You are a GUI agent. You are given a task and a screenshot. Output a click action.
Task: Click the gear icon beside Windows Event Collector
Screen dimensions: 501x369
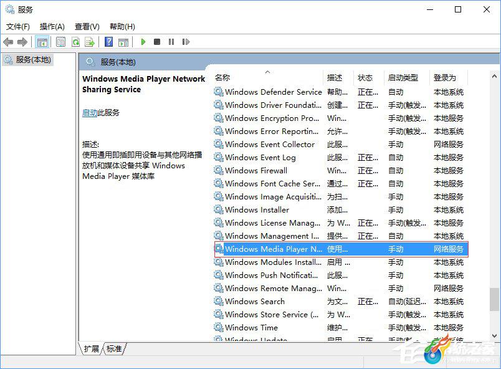tap(219, 144)
